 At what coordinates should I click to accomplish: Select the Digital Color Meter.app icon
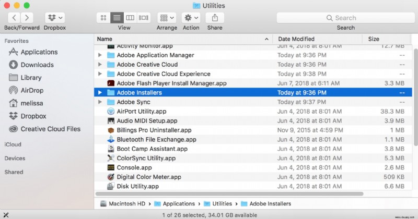click(111, 177)
